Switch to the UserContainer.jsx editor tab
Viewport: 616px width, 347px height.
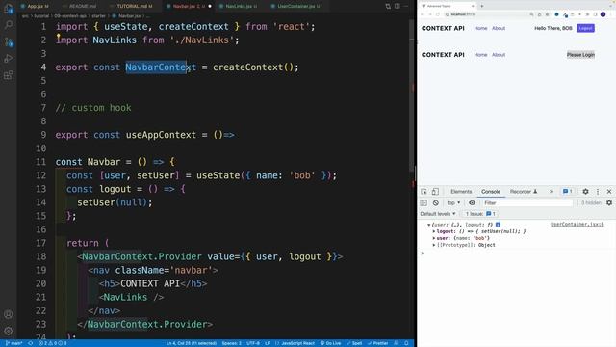click(x=297, y=6)
